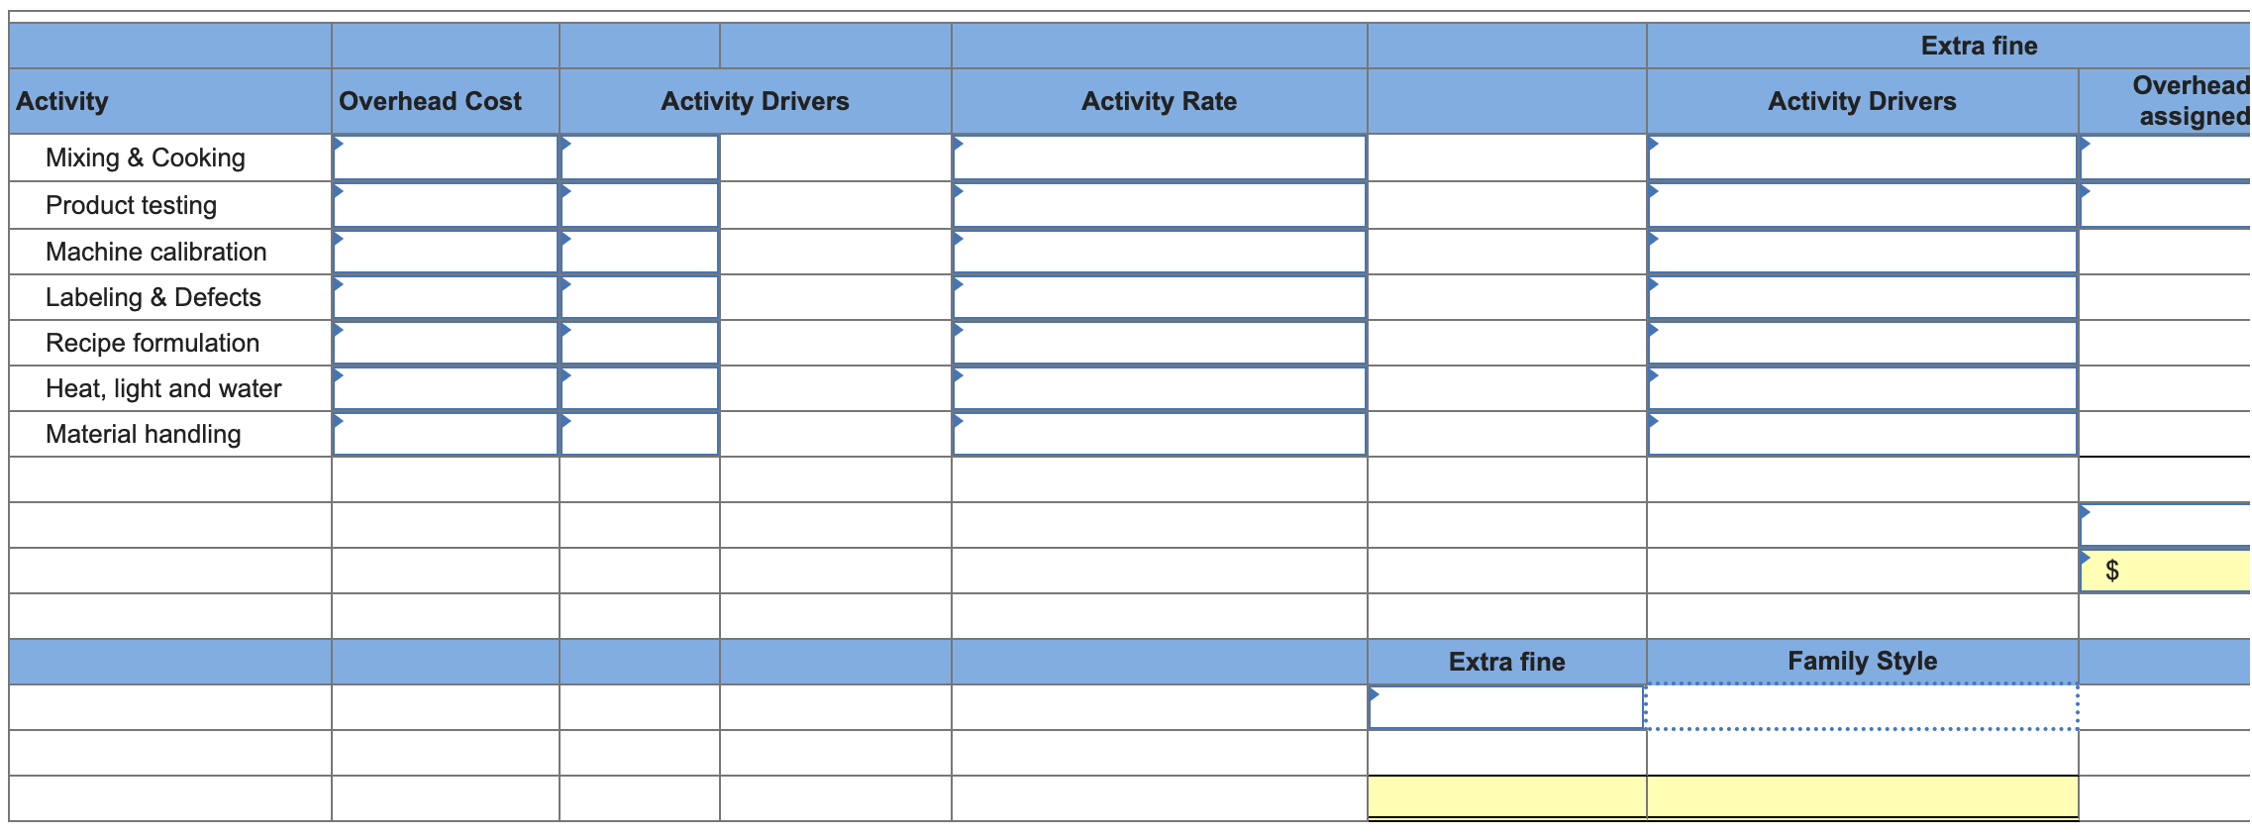Select the input cell above the dollar total
The width and height of the screenshot is (2252, 838).
pyautogui.click(x=2166, y=525)
